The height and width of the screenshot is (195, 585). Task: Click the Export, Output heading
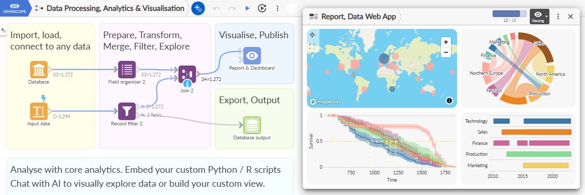pyautogui.click(x=250, y=100)
